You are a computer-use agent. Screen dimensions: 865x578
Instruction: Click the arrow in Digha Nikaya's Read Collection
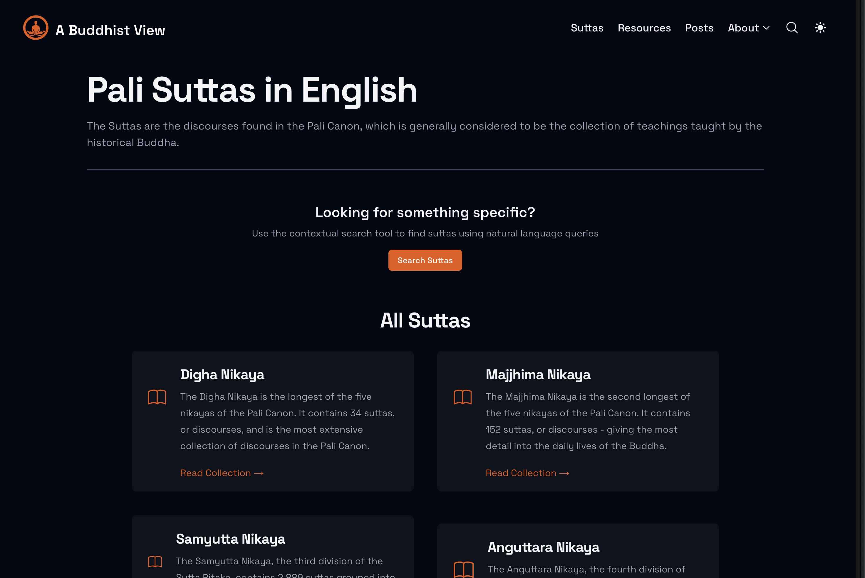(258, 473)
